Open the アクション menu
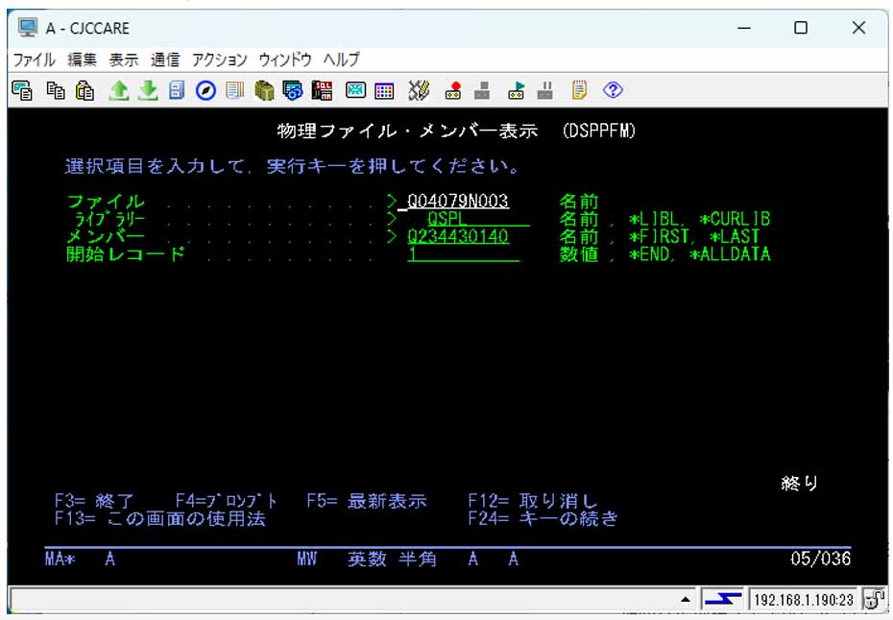Viewport: 893px width, 620px height. [219, 60]
